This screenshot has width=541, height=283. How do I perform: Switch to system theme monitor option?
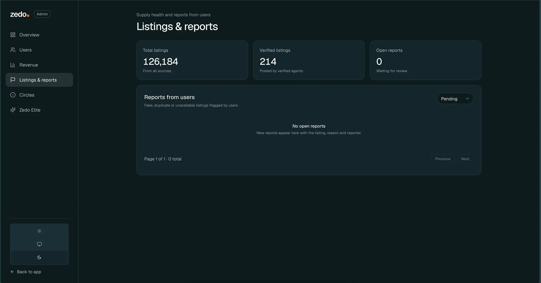click(39, 244)
